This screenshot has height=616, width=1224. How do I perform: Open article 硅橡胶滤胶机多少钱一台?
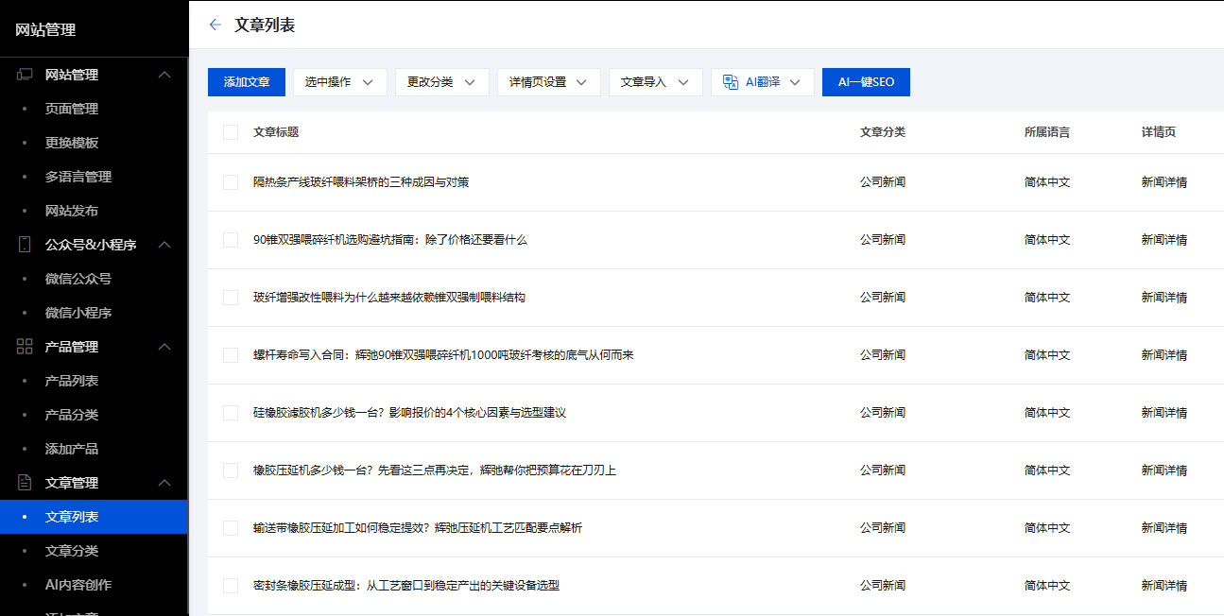(409, 413)
